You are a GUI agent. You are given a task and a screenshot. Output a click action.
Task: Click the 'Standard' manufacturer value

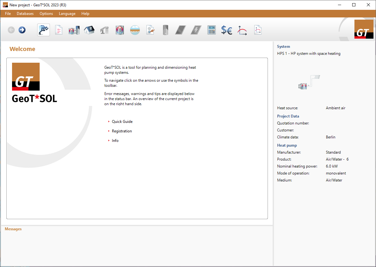(x=333, y=152)
